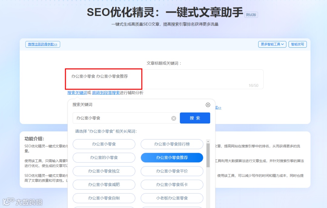The width and height of the screenshot is (327, 208).
Task: Click the 功能介绍 heading
Action: (35, 139)
